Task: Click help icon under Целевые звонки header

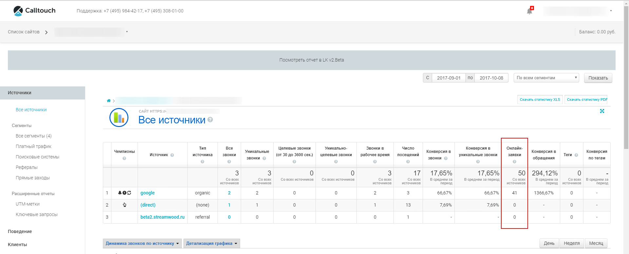Action: tap(294, 162)
